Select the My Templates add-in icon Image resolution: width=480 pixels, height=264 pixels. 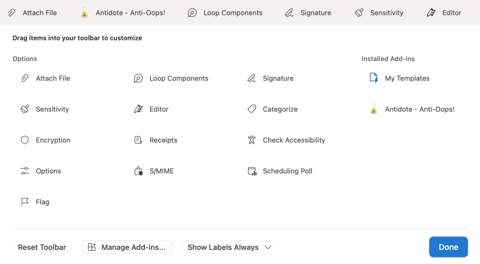(x=374, y=78)
